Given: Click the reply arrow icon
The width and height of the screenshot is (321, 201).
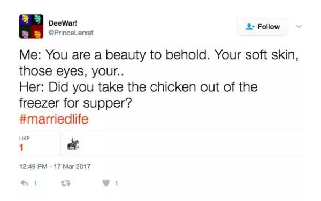Looking at the screenshot, I should click(24, 183).
